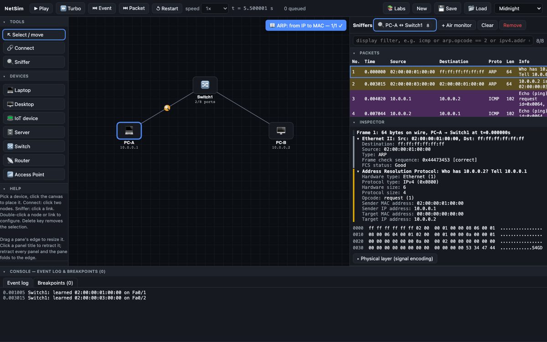Add an Air monitor sniffer
This screenshot has width=547, height=342.
click(457, 26)
